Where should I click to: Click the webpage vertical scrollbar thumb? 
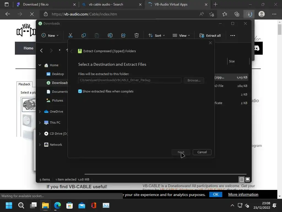pyautogui.click(x=279, y=29)
